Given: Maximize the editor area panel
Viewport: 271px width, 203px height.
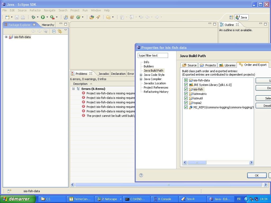Looking at the screenshot, I should pyautogui.click(x=215, y=24).
